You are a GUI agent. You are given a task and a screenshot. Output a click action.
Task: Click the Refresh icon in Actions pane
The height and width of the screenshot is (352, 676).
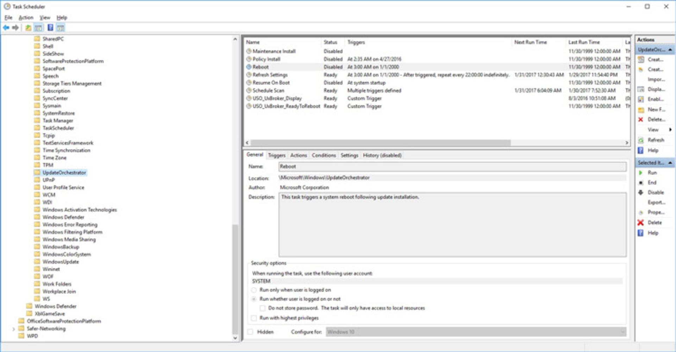[x=641, y=140]
